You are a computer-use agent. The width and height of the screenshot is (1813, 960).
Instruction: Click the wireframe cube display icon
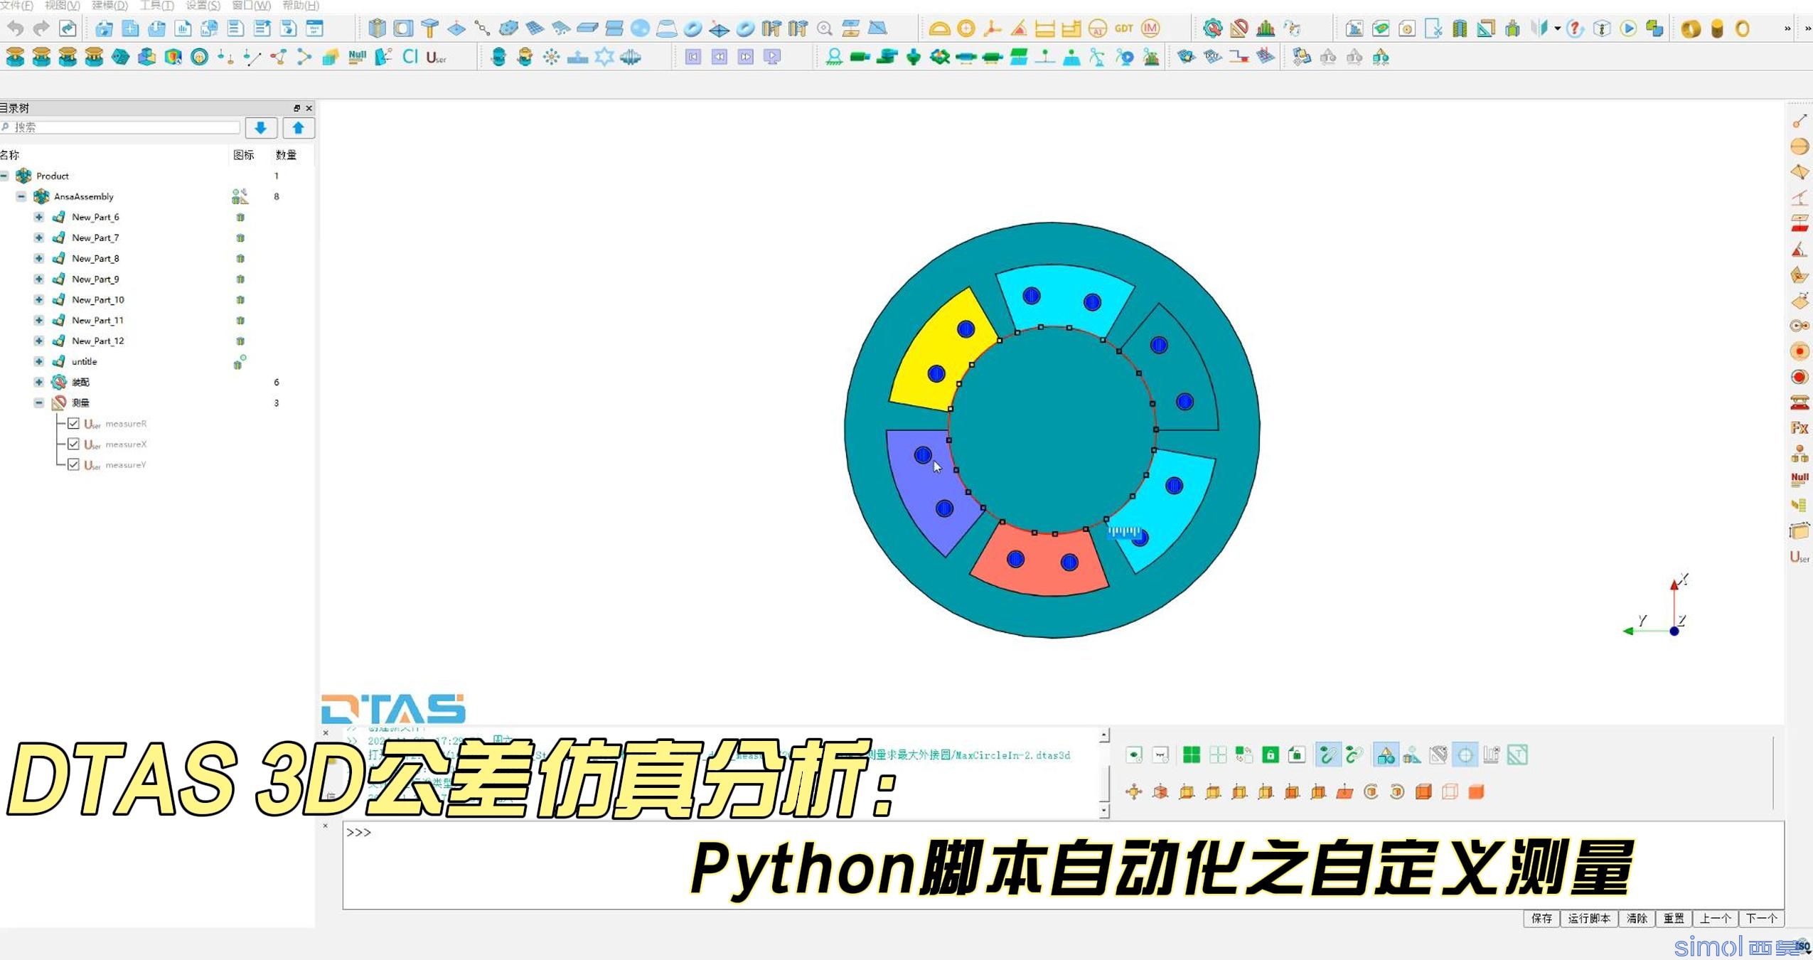1450,791
